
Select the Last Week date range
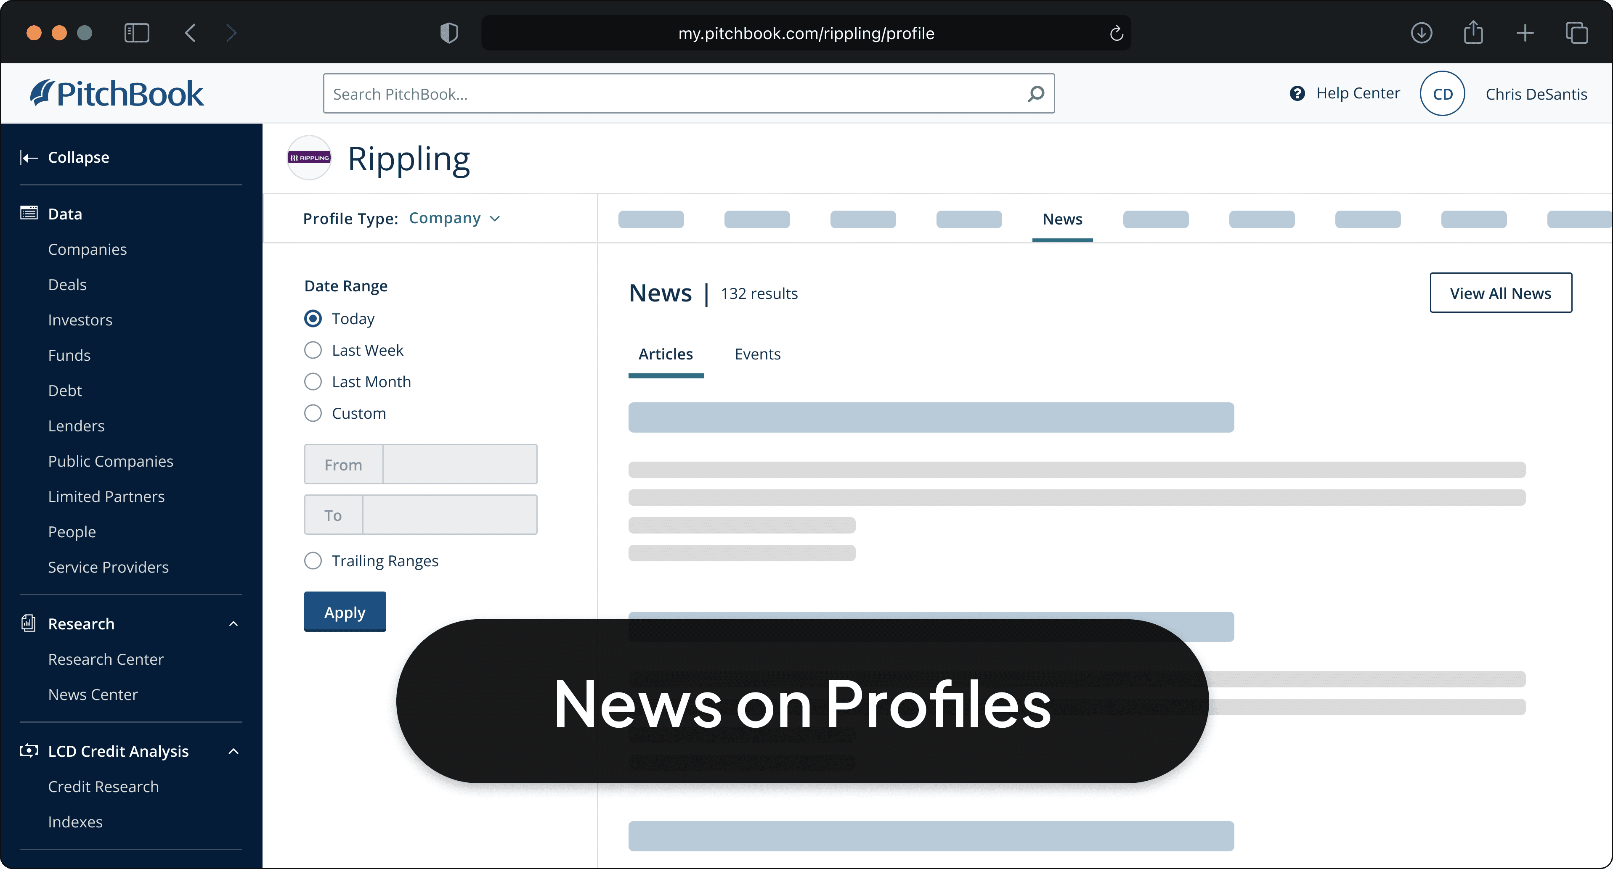coord(313,350)
